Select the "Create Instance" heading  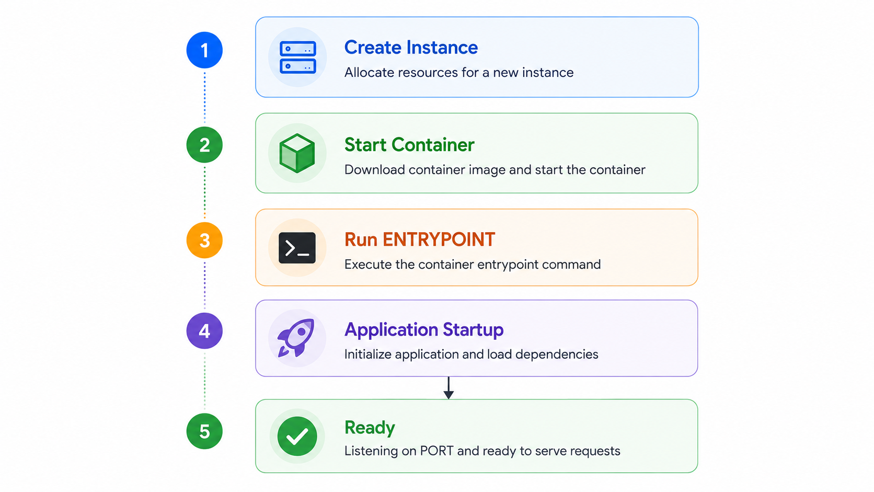pos(411,48)
